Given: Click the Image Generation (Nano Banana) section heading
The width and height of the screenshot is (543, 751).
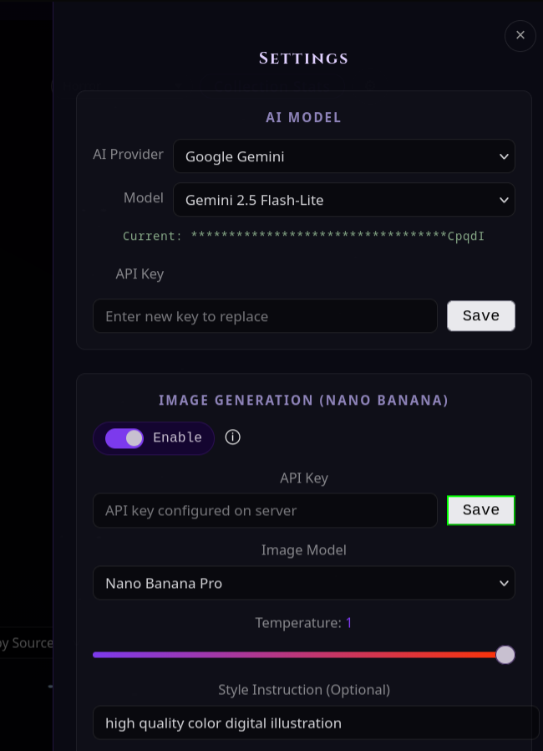Looking at the screenshot, I should coord(304,400).
